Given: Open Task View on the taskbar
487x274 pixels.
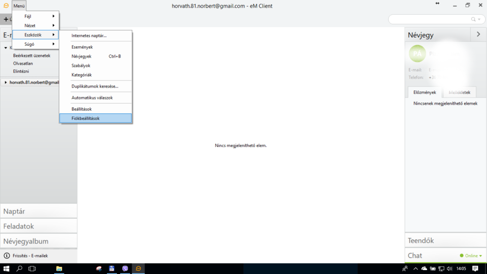Looking at the screenshot, I should coord(32,268).
